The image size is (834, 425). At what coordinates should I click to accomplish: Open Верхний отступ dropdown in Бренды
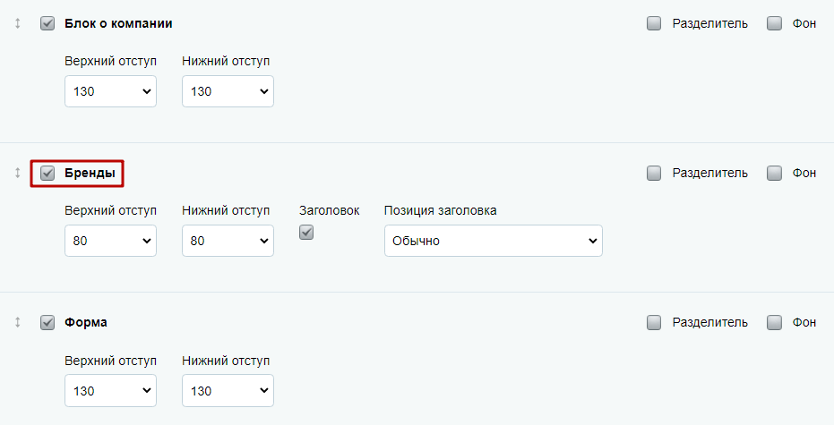(111, 241)
